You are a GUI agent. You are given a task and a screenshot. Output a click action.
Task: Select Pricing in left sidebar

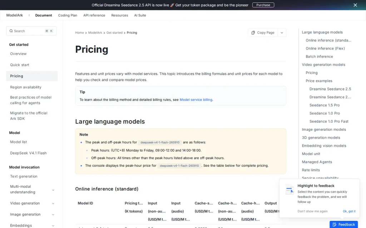(x=32, y=76)
